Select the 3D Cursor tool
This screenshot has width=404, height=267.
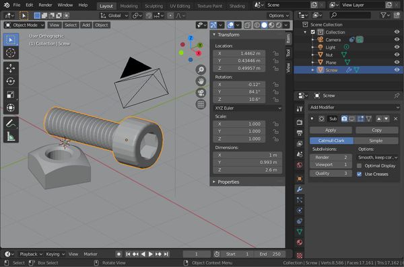pos(11,52)
